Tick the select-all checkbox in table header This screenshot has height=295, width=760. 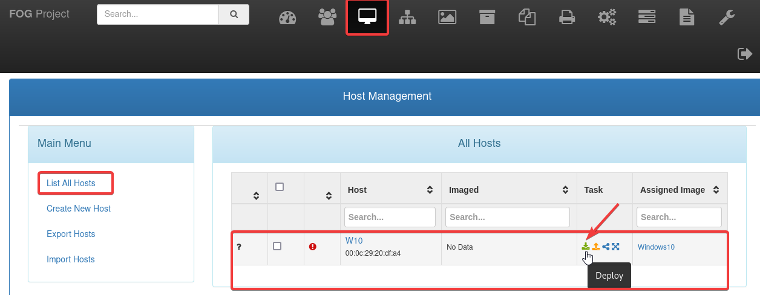point(280,187)
